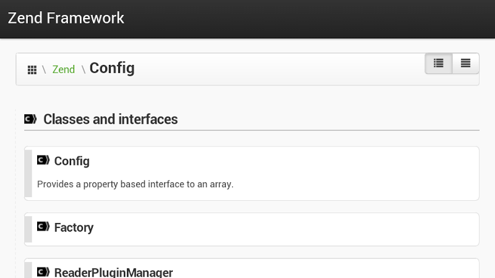
Task: Click the Factory class icon
Action: pos(43,227)
